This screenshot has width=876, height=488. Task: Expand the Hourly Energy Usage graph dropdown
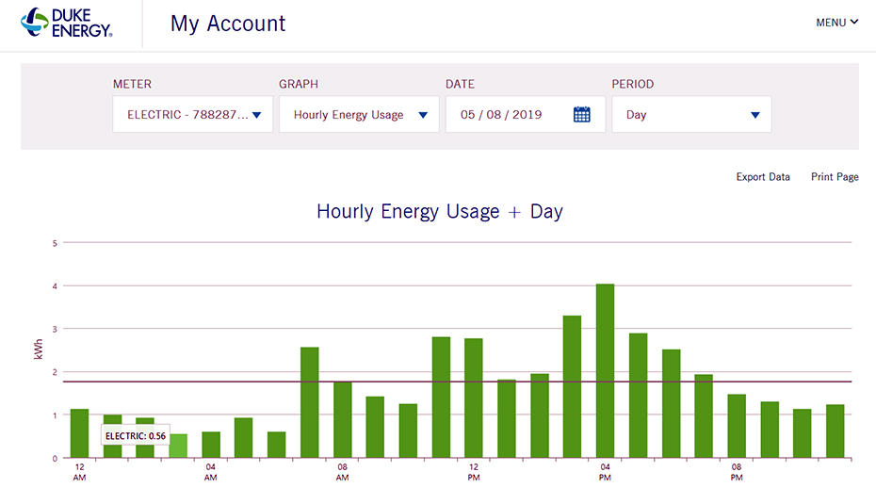(x=359, y=114)
